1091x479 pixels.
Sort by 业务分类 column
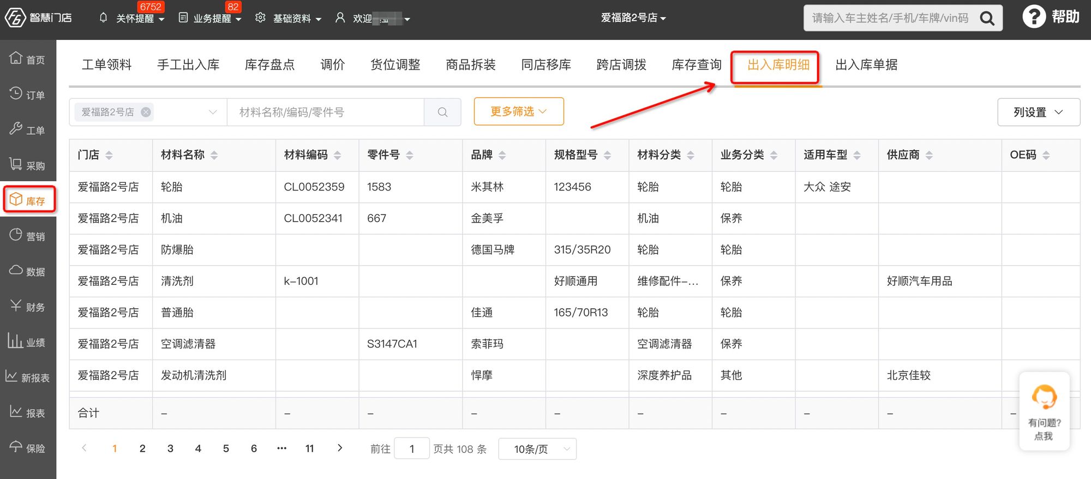[774, 155]
